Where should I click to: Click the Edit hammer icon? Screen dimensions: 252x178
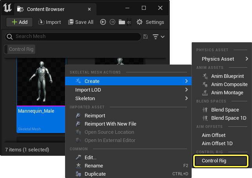pos(78,158)
